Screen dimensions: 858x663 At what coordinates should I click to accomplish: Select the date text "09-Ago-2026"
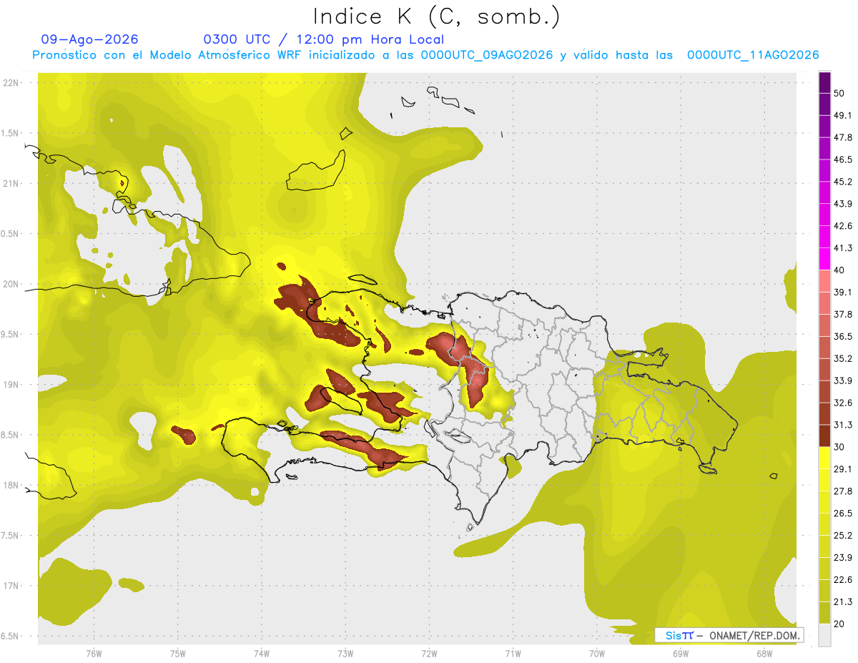90,39
